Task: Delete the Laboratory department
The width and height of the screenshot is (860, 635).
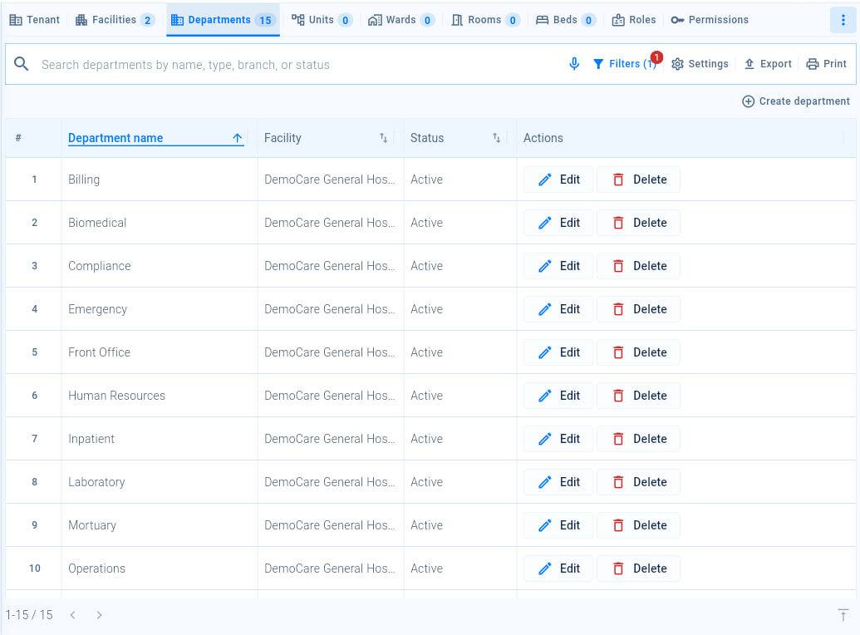Action: click(x=638, y=482)
